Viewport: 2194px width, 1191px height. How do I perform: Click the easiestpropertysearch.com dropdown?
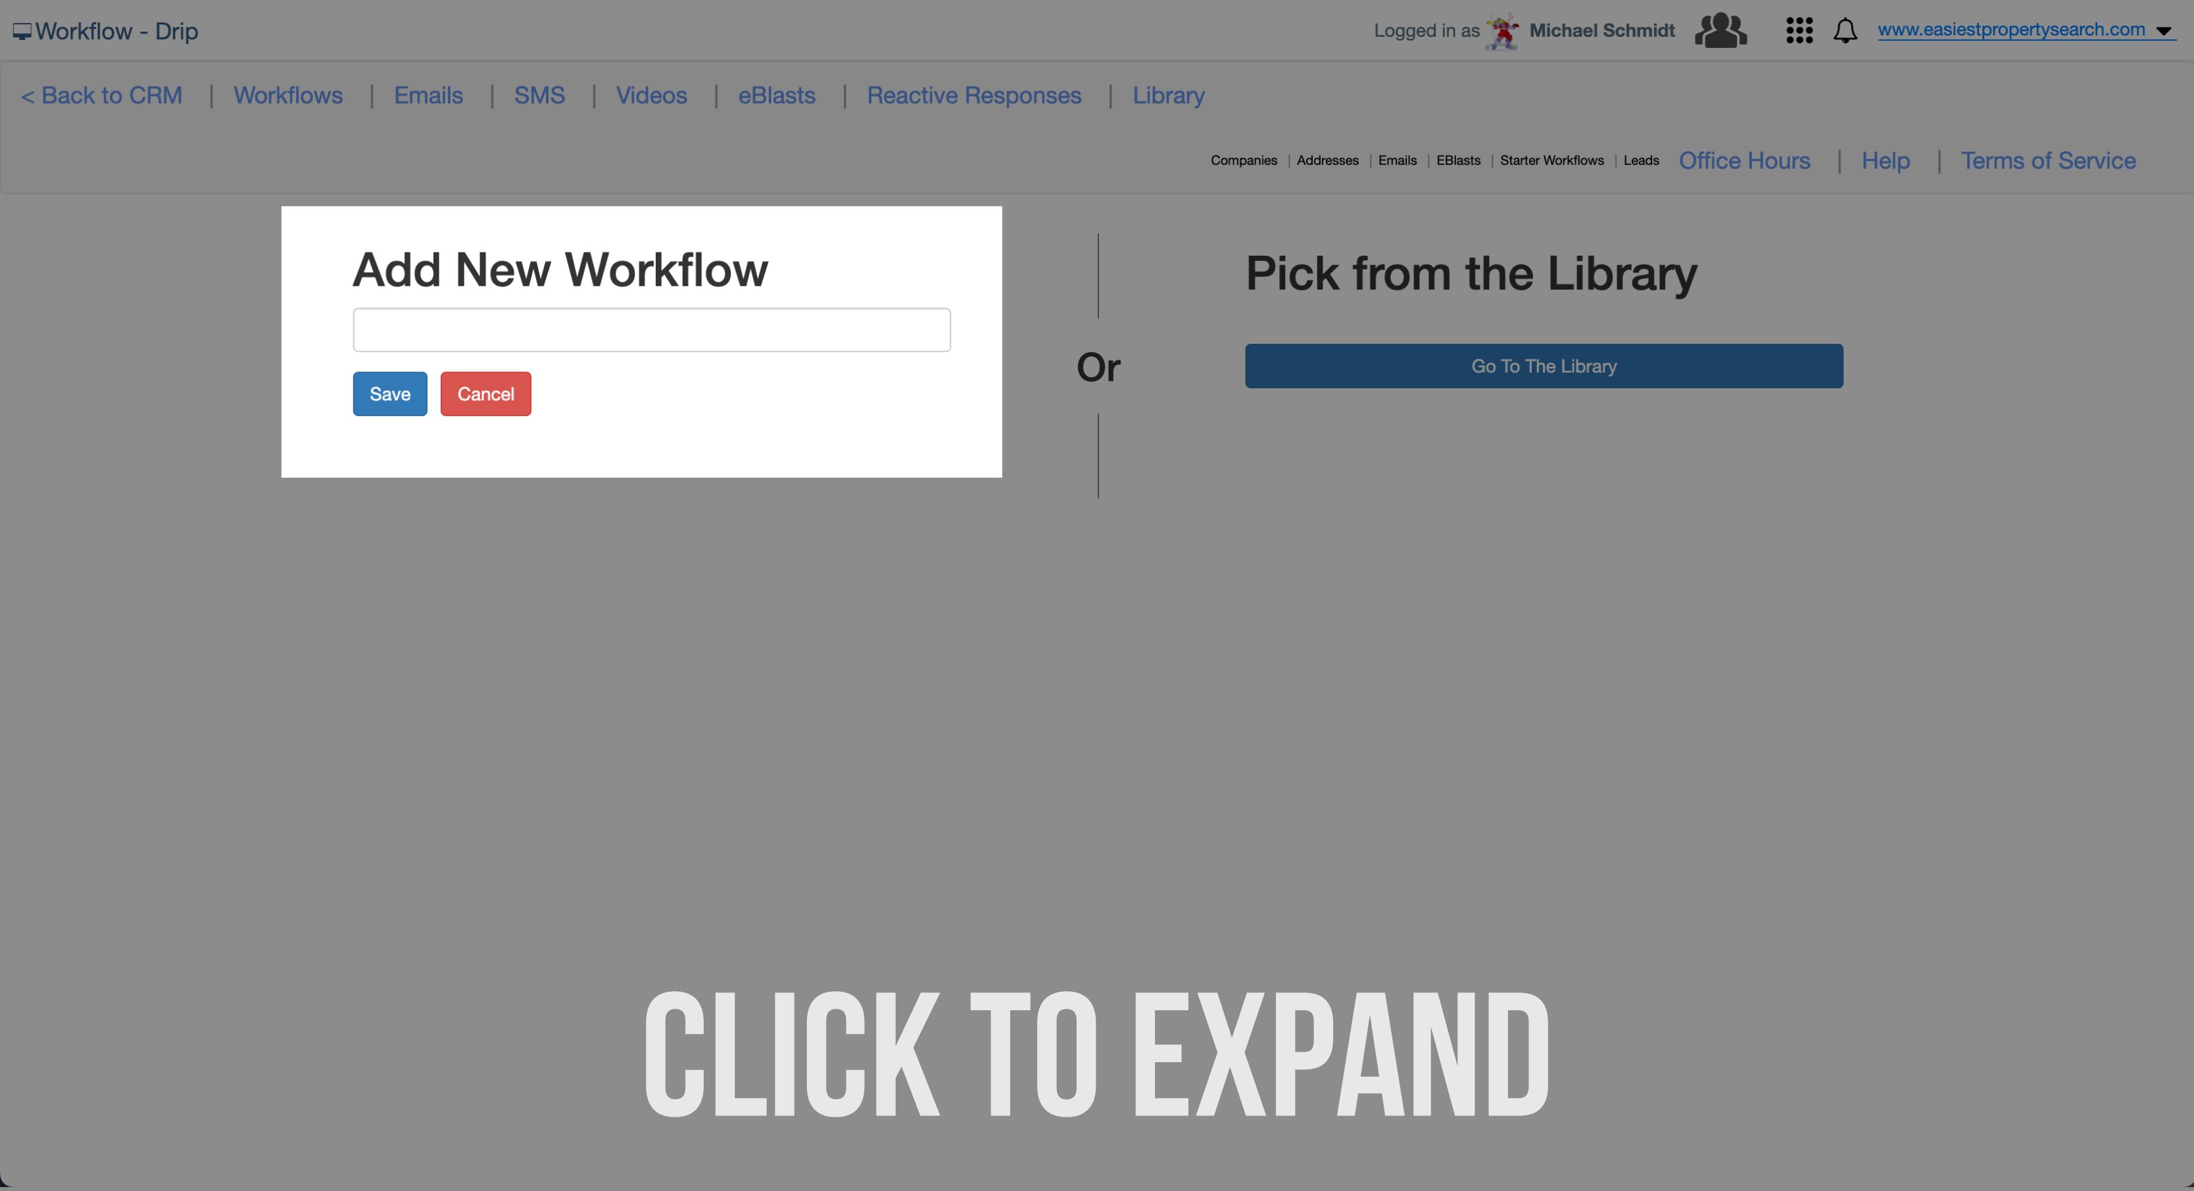(x=2169, y=30)
